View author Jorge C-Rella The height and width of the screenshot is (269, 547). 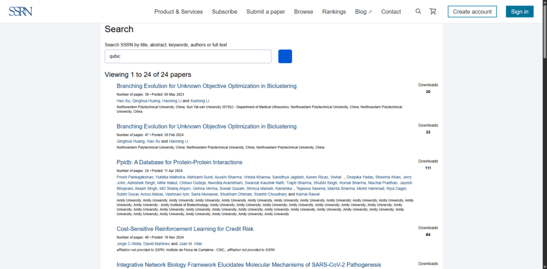[129, 243]
